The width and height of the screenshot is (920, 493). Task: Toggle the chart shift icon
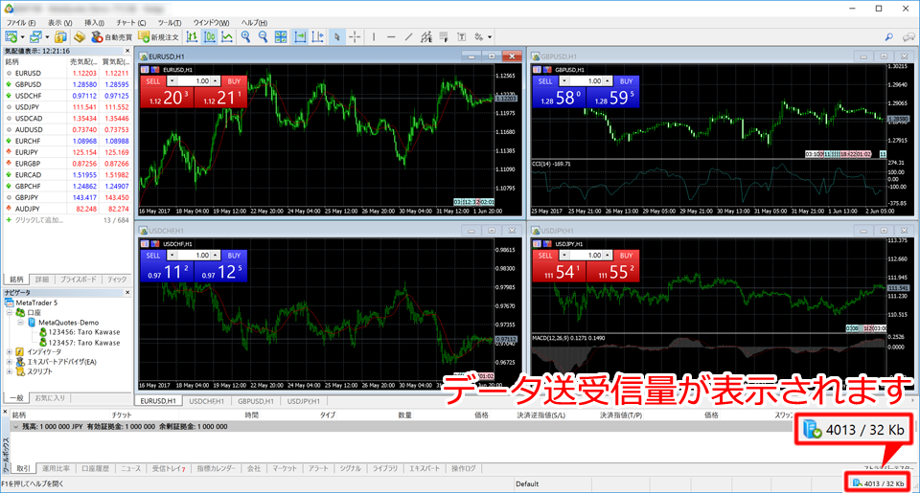tap(317, 37)
